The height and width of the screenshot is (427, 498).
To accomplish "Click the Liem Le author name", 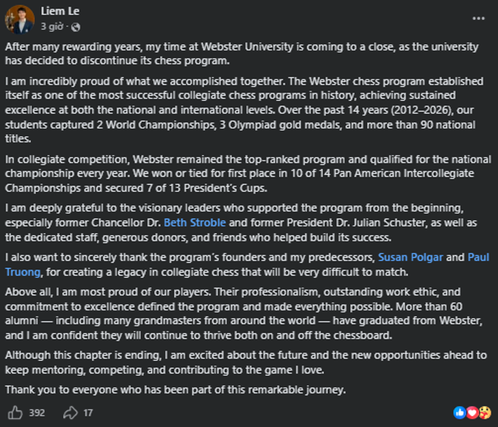I will (60, 11).
